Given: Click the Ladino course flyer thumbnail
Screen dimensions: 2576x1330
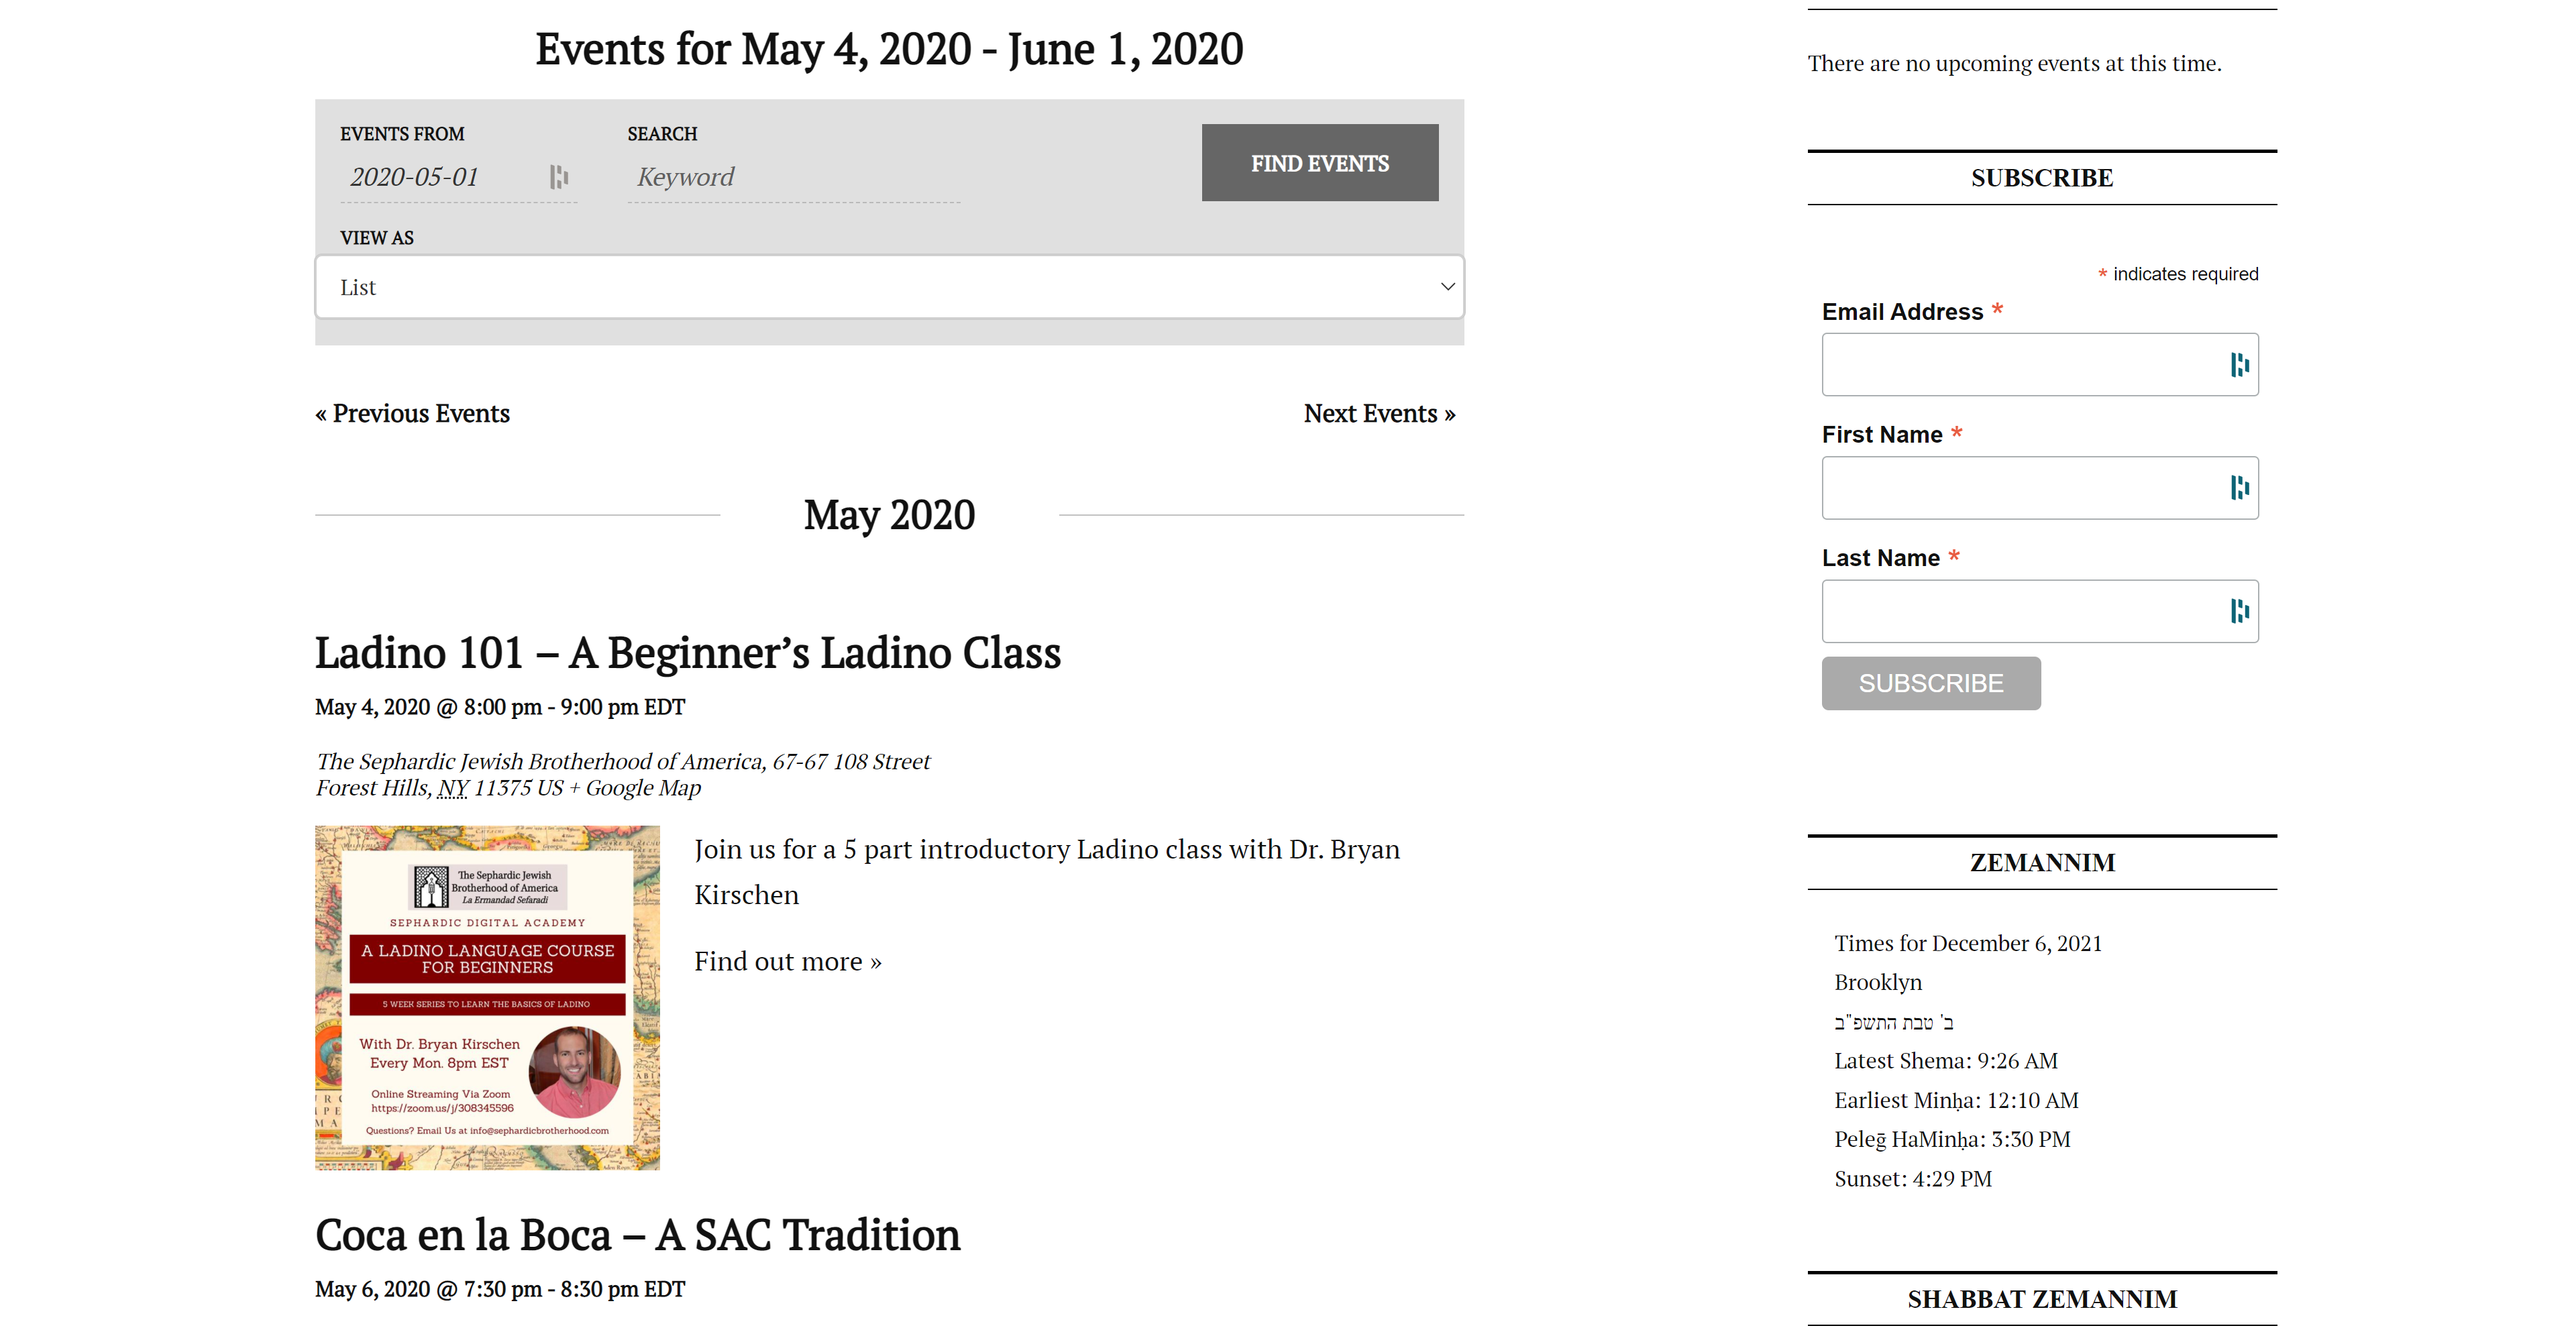Looking at the screenshot, I should [487, 997].
